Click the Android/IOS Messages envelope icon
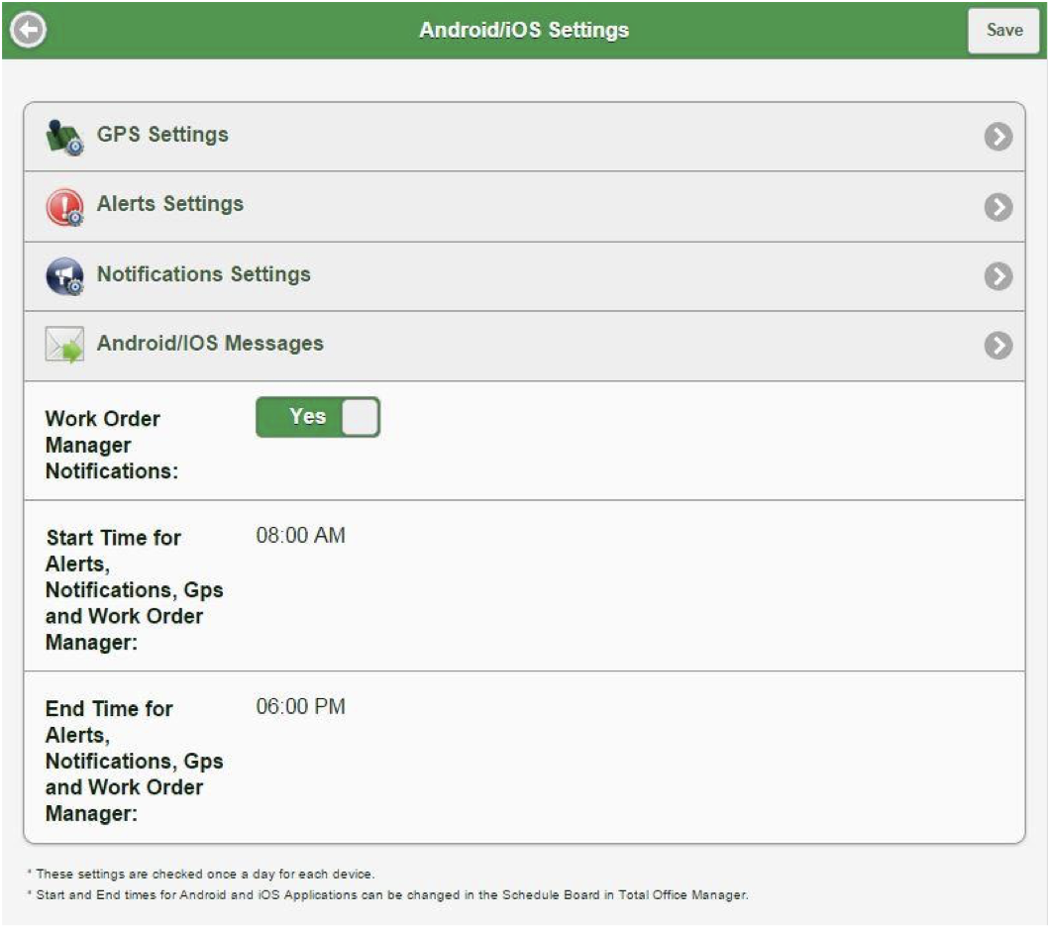1048x927 pixels. (x=63, y=342)
